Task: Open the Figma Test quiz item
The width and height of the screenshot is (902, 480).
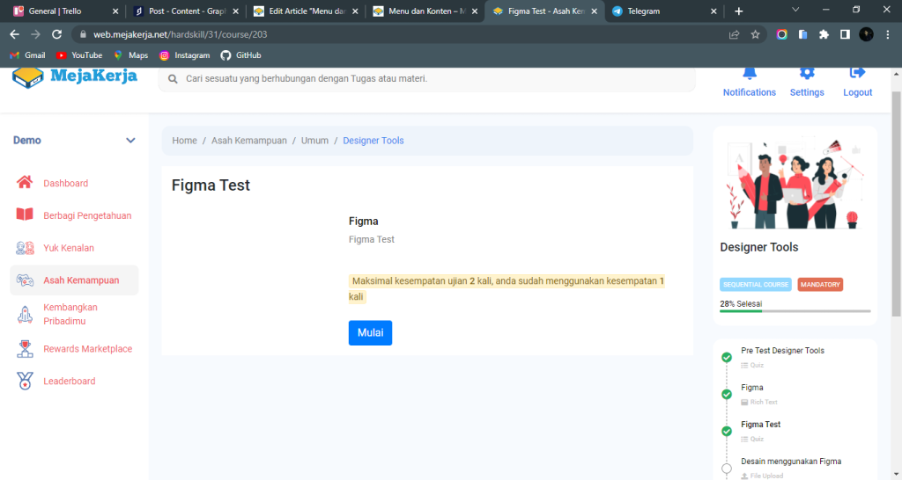Action: click(760, 425)
